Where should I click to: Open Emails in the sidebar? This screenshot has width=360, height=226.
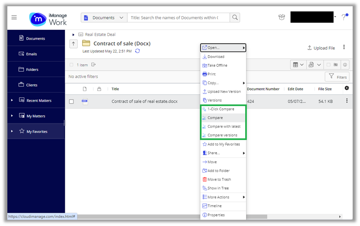pos(36,54)
